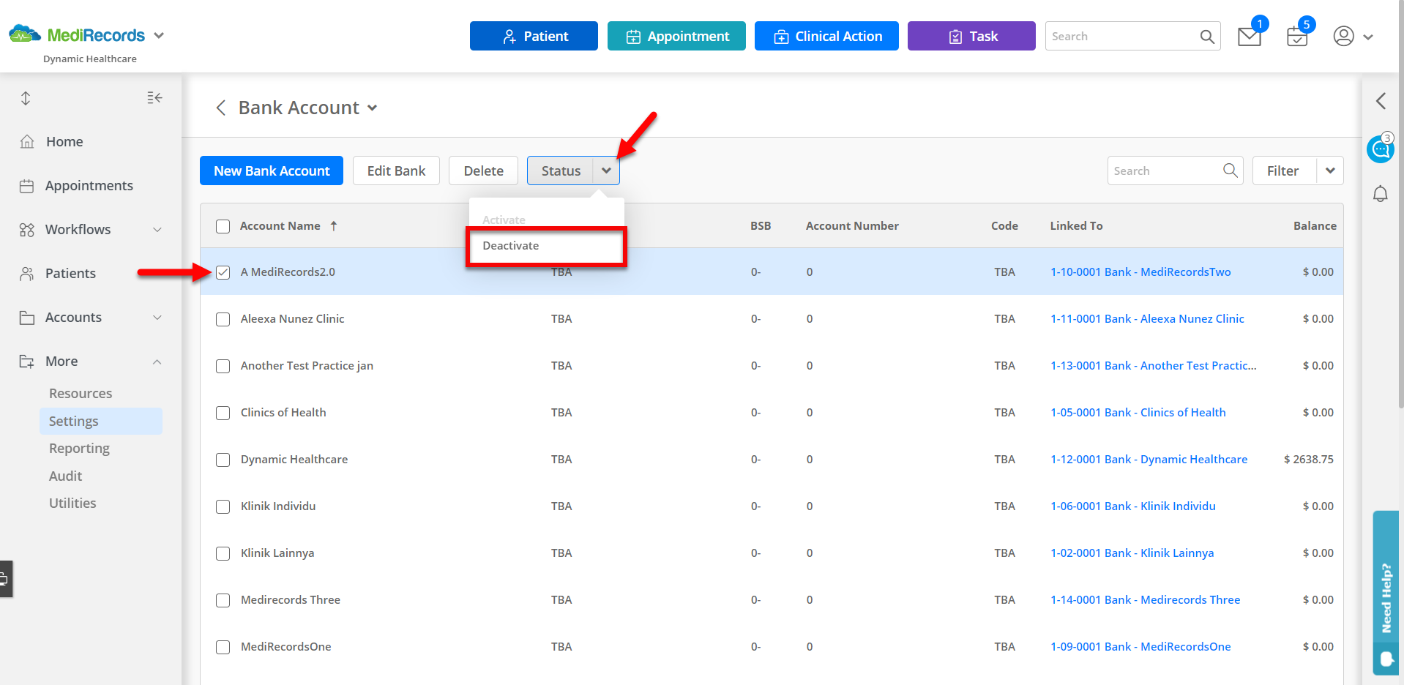
Task: Collapse the More sidebar section
Action: click(157, 362)
